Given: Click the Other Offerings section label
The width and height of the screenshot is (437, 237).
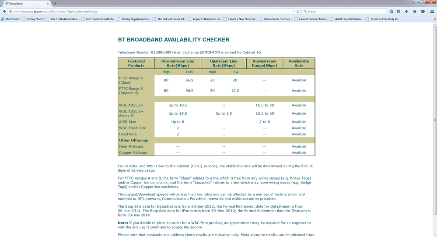Looking at the screenshot, I should pos(133,140).
